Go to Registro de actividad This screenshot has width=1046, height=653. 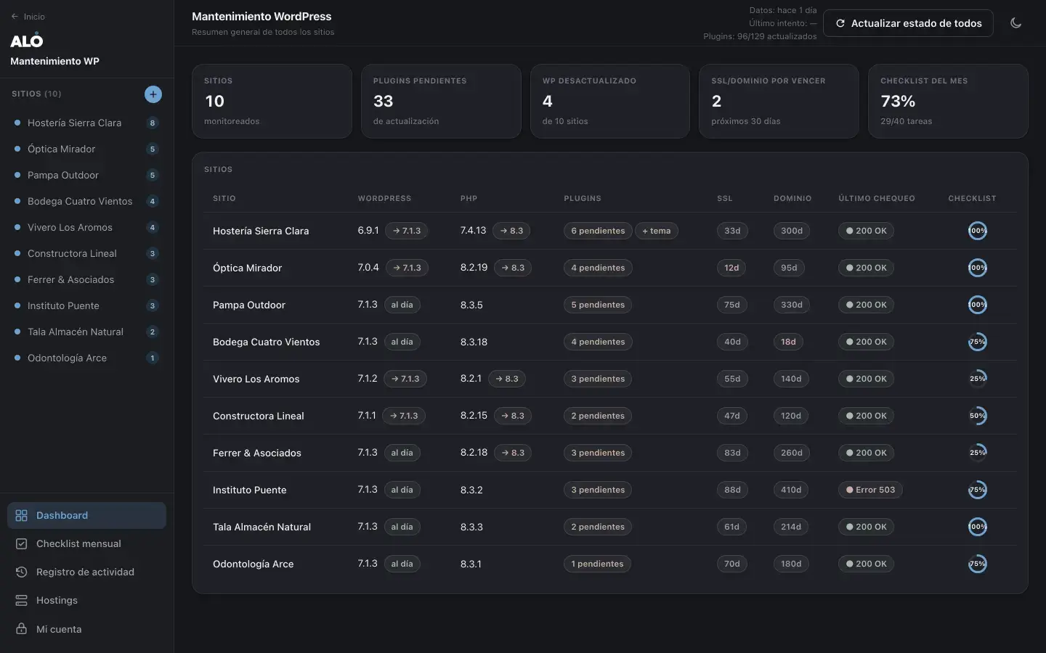pyautogui.click(x=86, y=572)
